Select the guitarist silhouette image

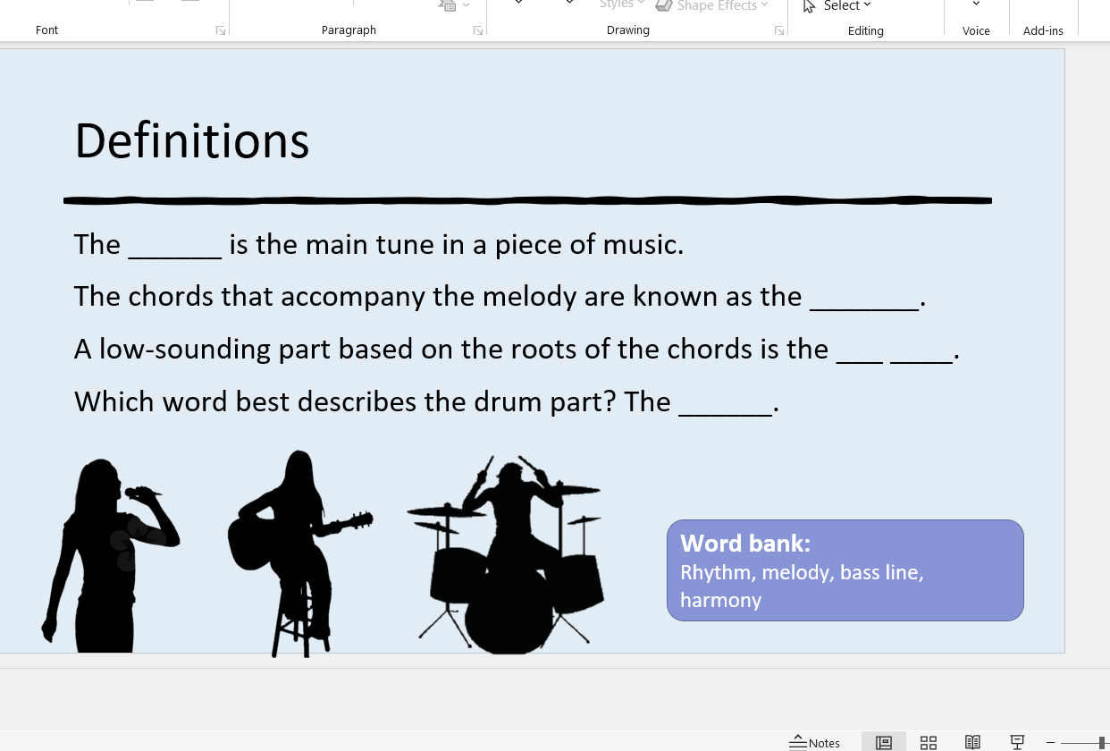pyautogui.click(x=299, y=553)
